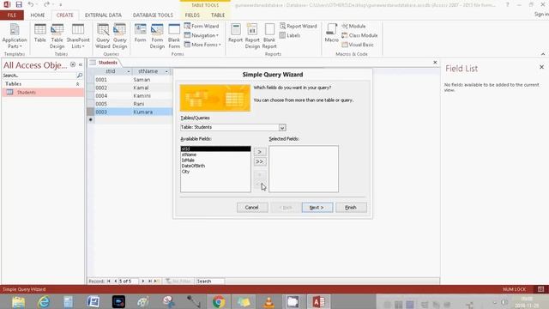Add all fields with double arrow button
Viewport: 549px width, 309px height.
(x=259, y=162)
